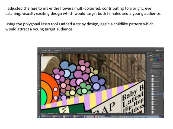Click the open document tab
This screenshot has height=129, width=173.
[x=49, y=52]
